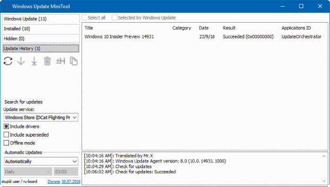This screenshot has height=187, width=330.
Task: Sort by Result column header
Action: 229,28
